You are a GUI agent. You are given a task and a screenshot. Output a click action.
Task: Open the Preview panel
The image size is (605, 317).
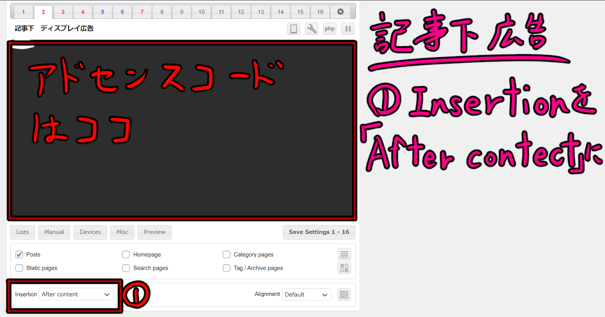154,232
